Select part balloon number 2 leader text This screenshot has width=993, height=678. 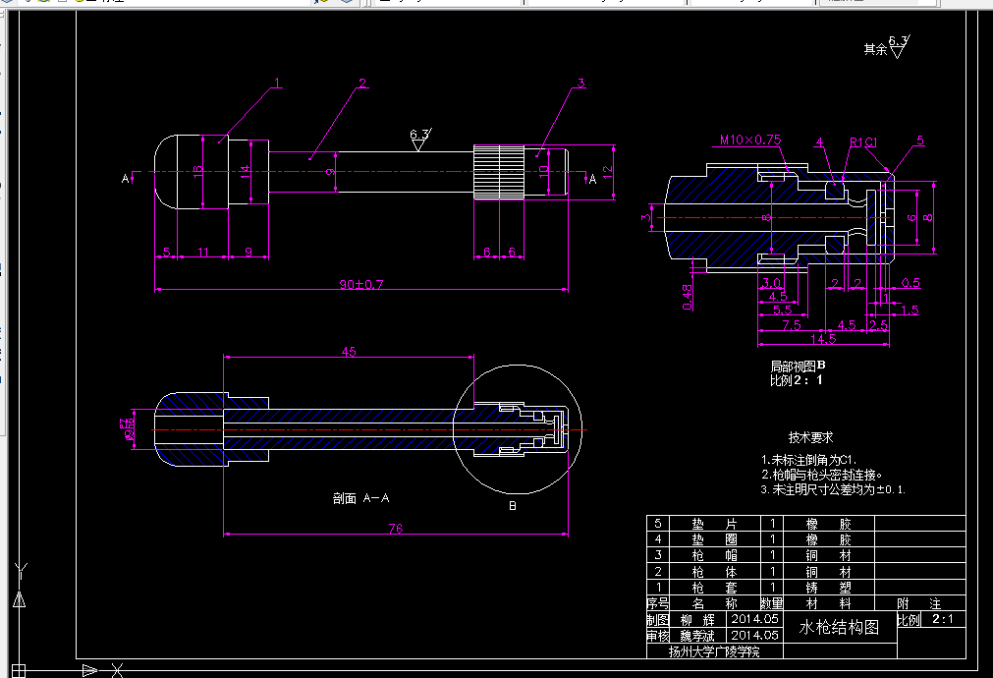tap(362, 83)
